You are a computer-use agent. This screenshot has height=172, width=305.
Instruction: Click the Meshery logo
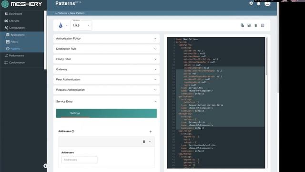tap(21, 4)
